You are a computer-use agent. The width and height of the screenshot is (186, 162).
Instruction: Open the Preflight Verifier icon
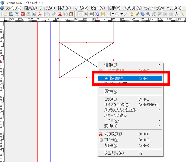click(34, 14)
